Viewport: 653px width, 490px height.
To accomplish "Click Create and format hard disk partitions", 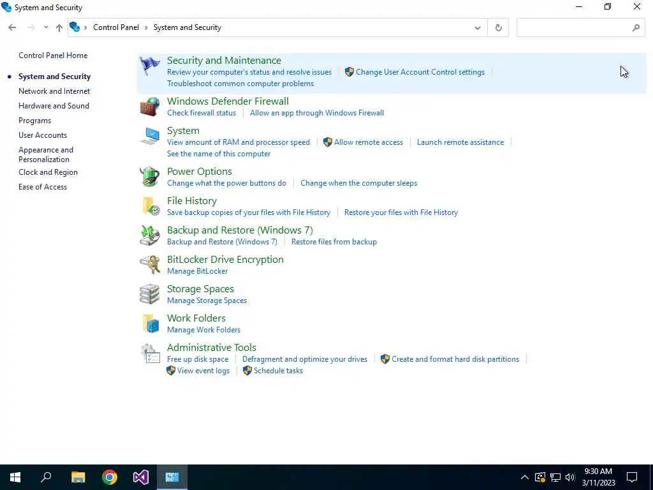I will coord(455,359).
